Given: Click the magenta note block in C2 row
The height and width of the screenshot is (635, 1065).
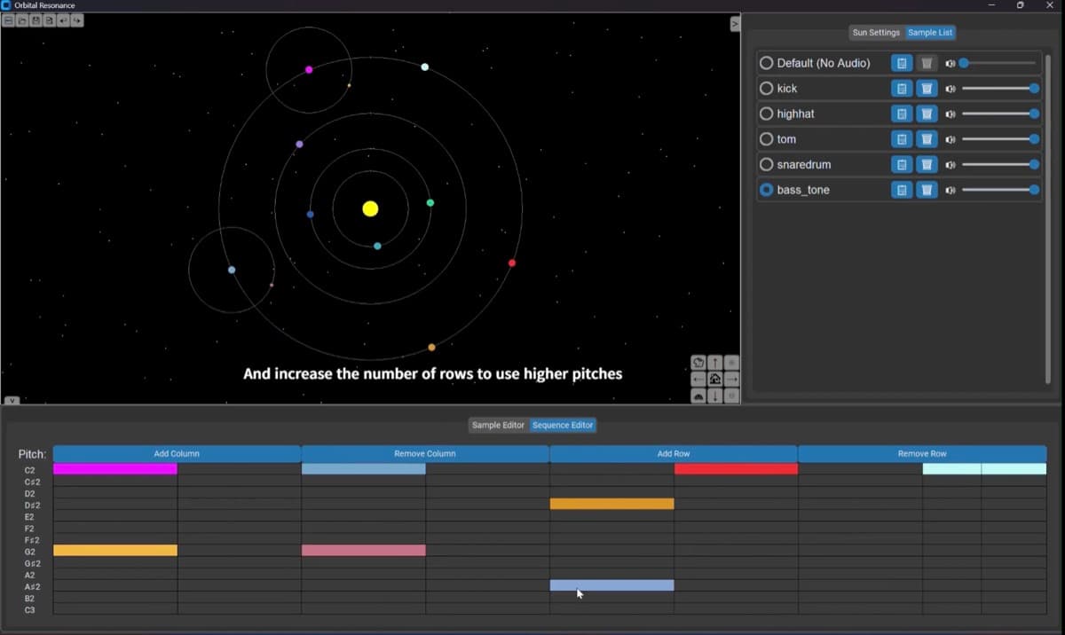Looking at the screenshot, I should click(115, 469).
